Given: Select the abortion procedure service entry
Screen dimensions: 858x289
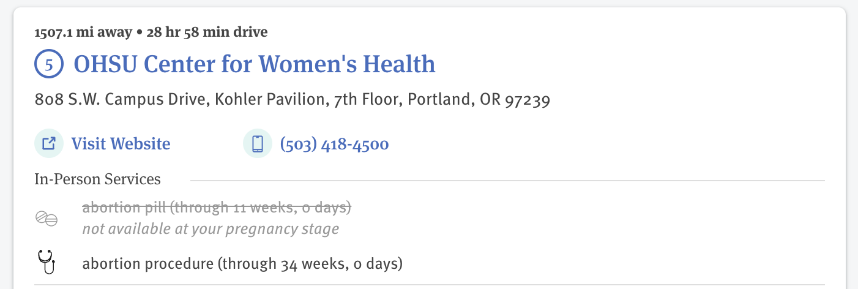Looking at the screenshot, I should (242, 265).
